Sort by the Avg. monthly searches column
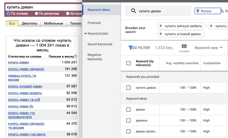The image size is (228, 138). (x=182, y=63)
